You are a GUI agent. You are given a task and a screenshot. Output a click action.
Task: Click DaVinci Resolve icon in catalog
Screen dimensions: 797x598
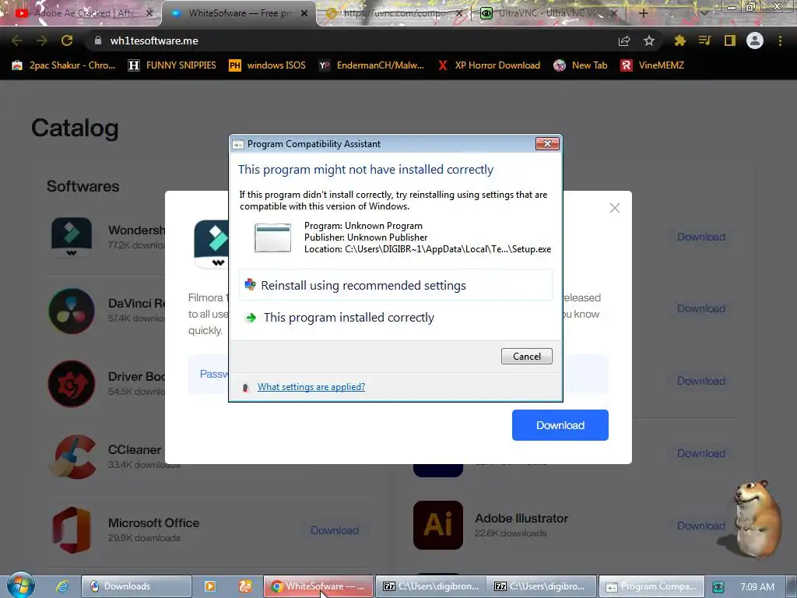[x=72, y=311]
